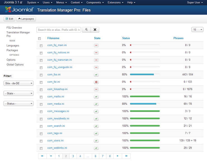Expand the Help menu
The width and height of the screenshot is (207, 164).
[131, 3]
